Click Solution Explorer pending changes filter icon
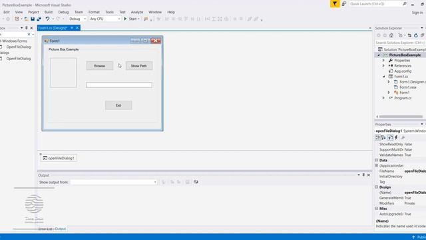 [400, 35]
